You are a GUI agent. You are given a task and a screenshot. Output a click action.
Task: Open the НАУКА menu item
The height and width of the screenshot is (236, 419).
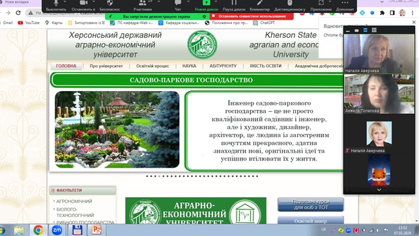(189, 66)
